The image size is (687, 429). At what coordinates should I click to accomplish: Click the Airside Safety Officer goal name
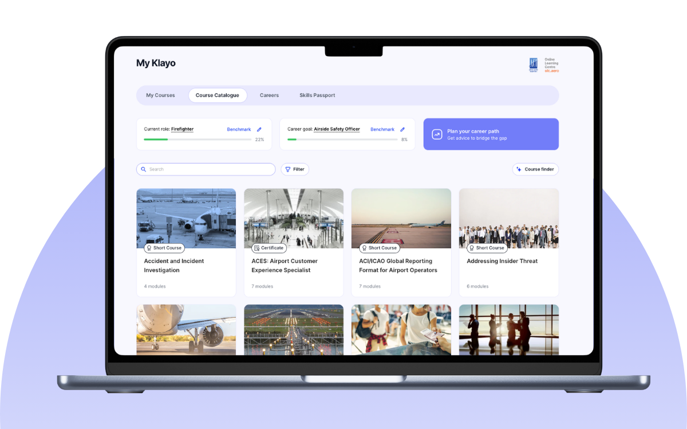pos(337,129)
